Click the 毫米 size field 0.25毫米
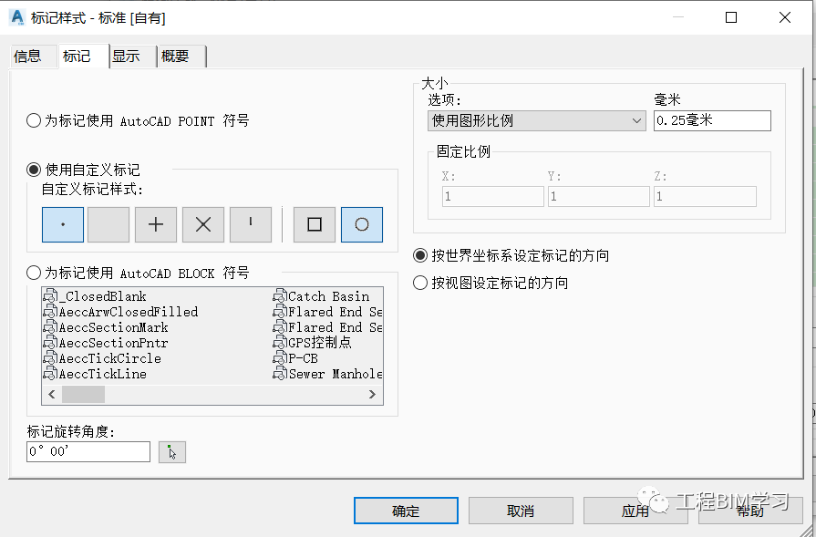Image resolution: width=816 pixels, height=537 pixels. pos(712,120)
